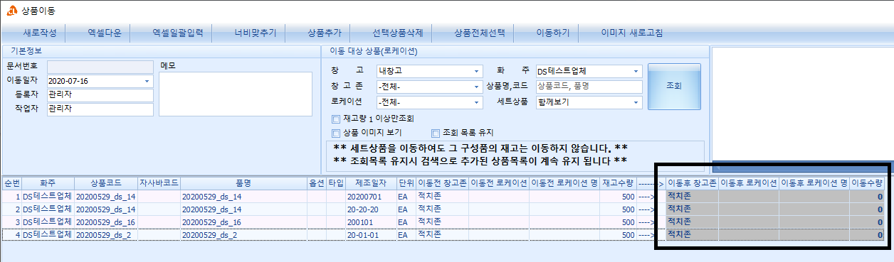Click the 이동후 창고존 column header
The image size is (894, 262).
tap(691, 182)
